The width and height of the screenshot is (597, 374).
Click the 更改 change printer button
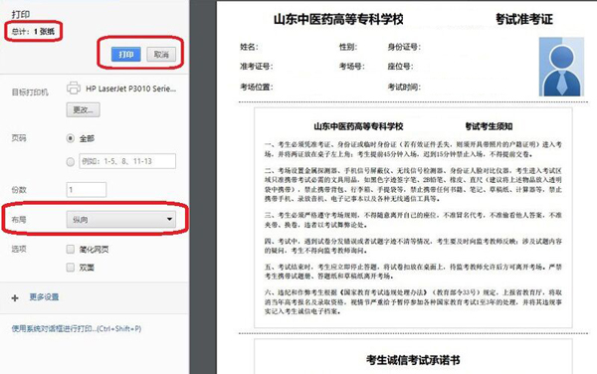coord(83,110)
